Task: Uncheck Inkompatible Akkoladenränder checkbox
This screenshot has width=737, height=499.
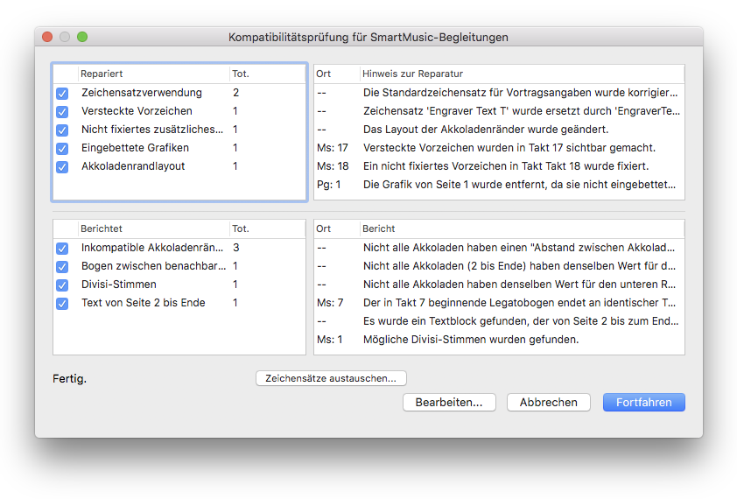Action: click(62, 248)
